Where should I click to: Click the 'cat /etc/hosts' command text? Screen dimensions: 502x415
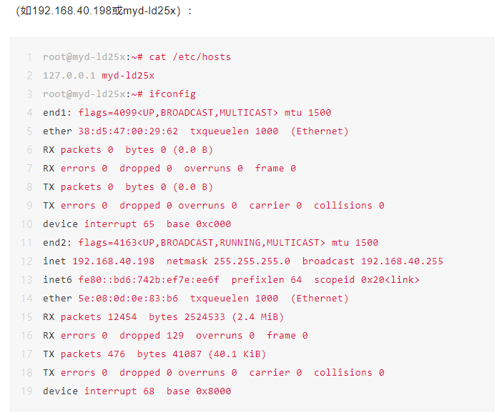point(190,56)
